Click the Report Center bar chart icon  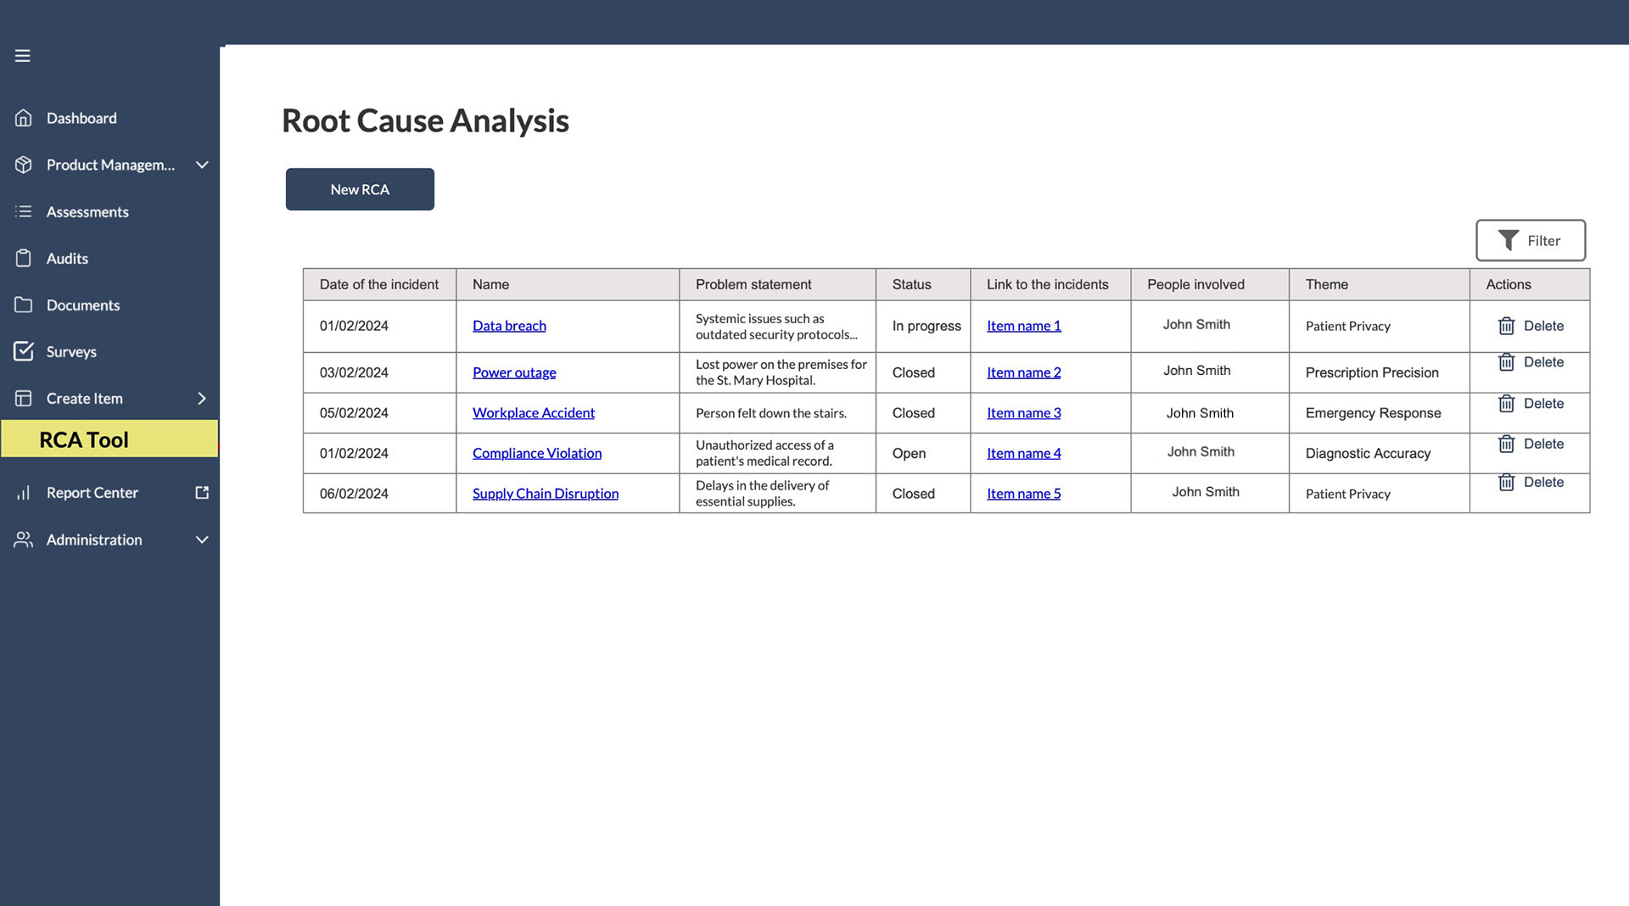click(x=24, y=492)
